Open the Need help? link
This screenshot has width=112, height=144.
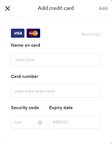coord(91,34)
